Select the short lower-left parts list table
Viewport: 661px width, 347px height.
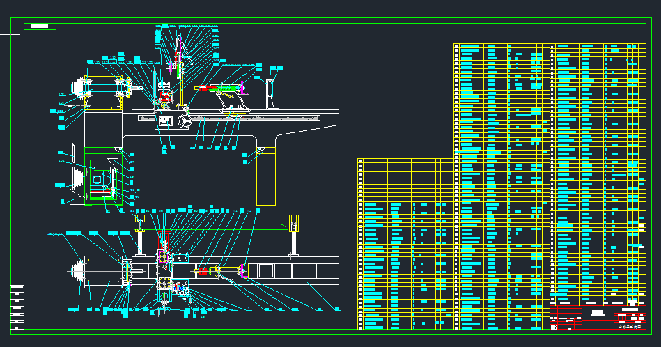point(405,244)
